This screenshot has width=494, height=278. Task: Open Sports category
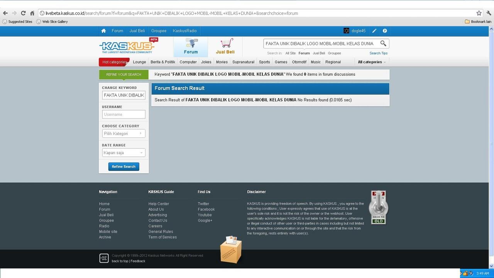264,62
